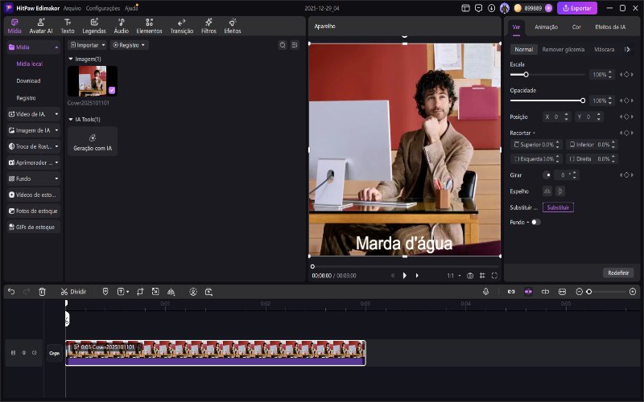Toggle the link clips icon on timeline
The height and width of the screenshot is (402, 644).
[x=511, y=292]
